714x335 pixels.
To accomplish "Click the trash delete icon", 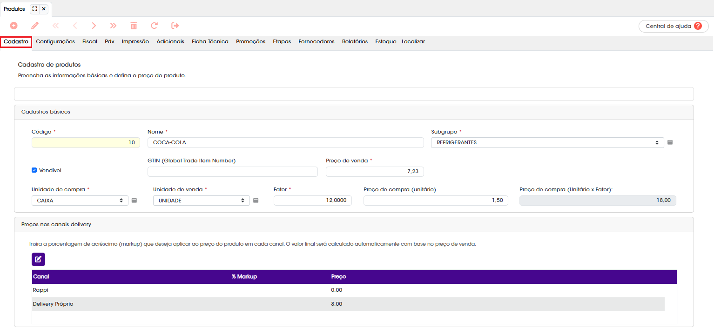I will (134, 26).
